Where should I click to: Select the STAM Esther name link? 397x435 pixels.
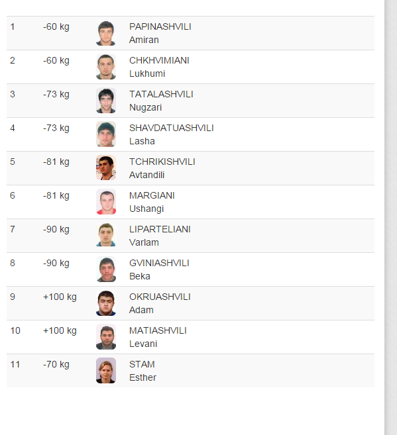(x=142, y=371)
